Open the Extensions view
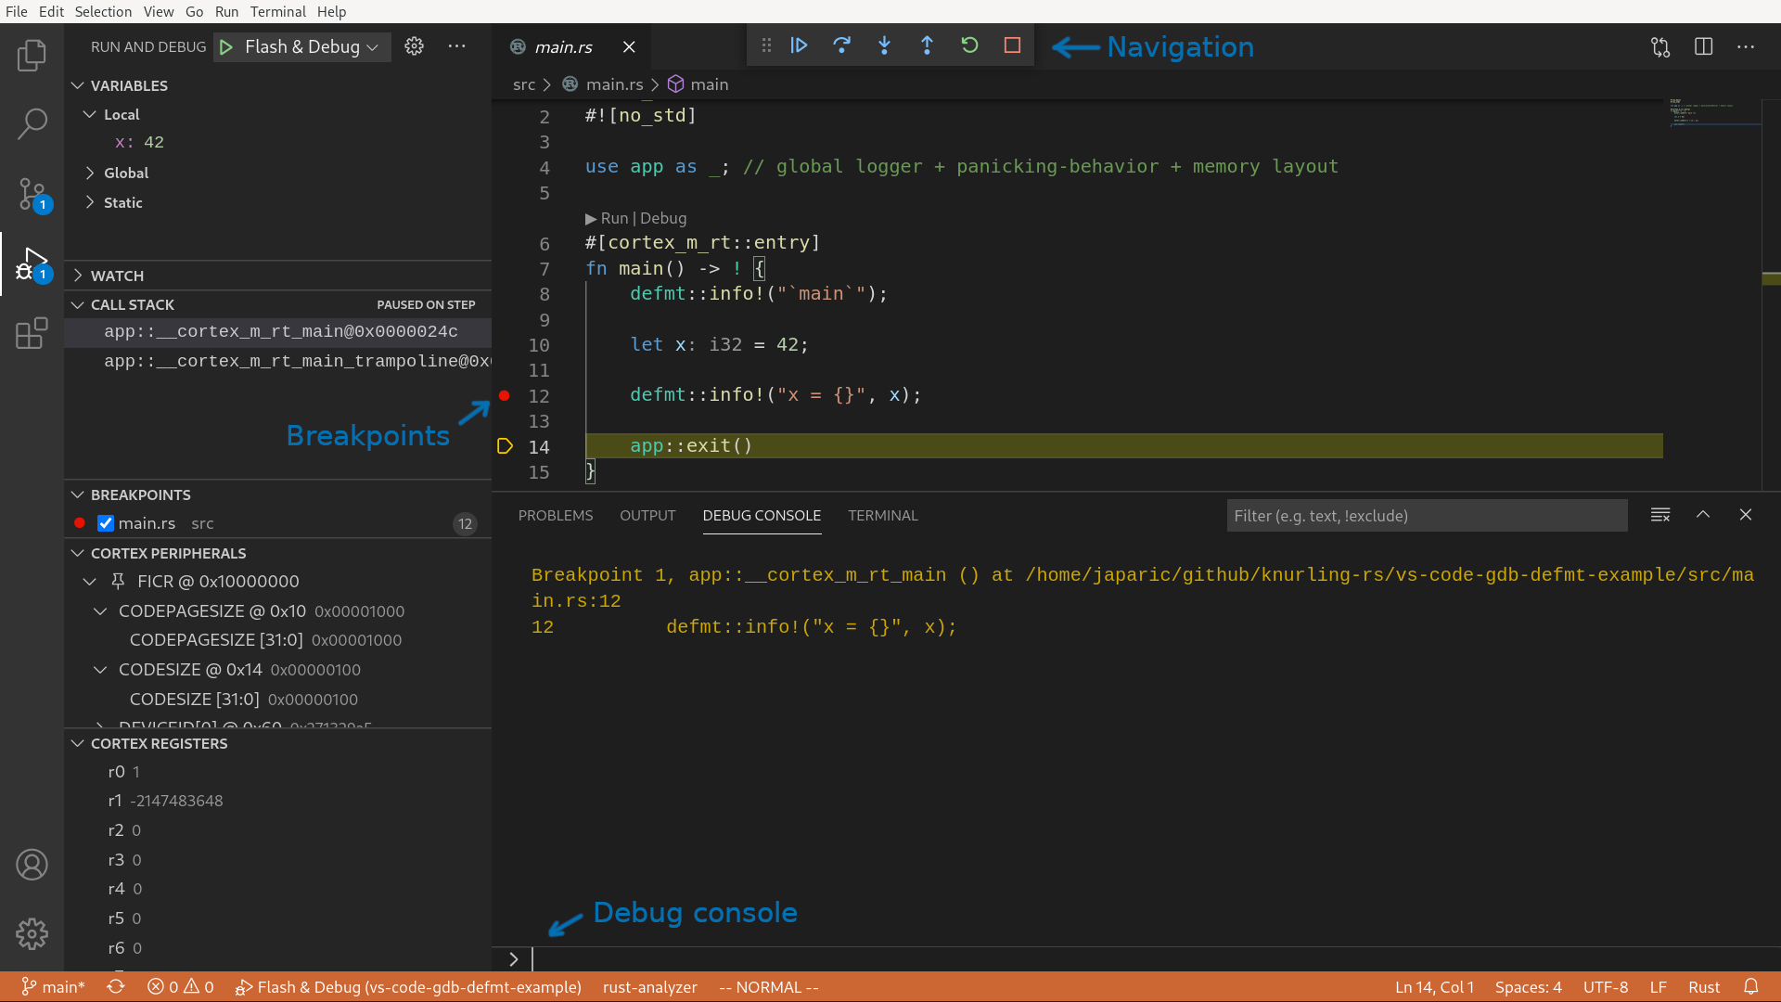This screenshot has width=1781, height=1002. 32,333
